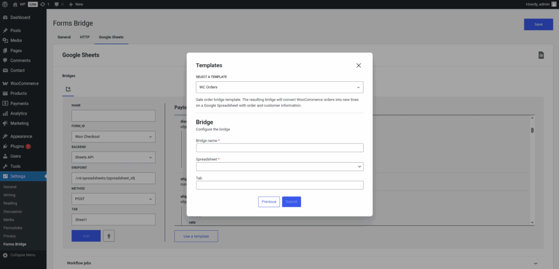Open General under Settings submenu

pos(10,187)
